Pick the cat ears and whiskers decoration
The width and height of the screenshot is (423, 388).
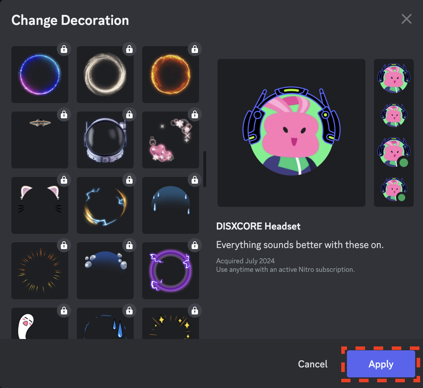40,205
